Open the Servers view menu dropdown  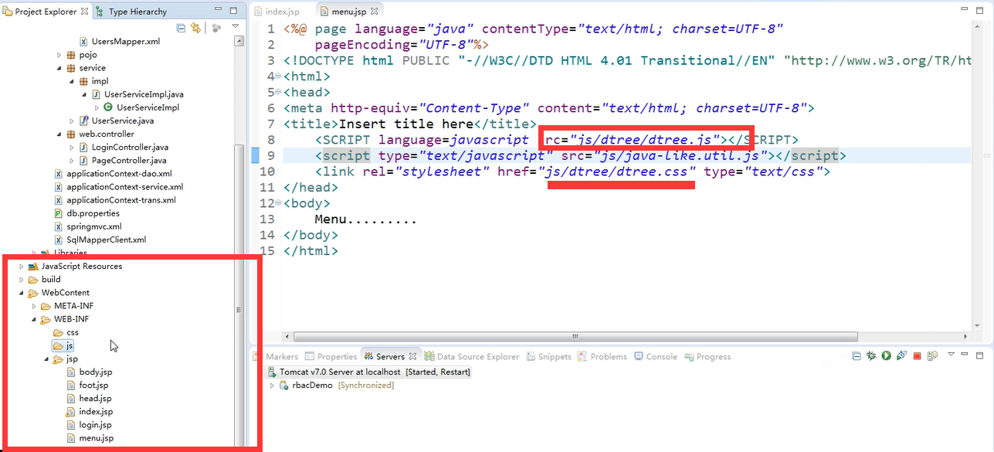coord(951,355)
